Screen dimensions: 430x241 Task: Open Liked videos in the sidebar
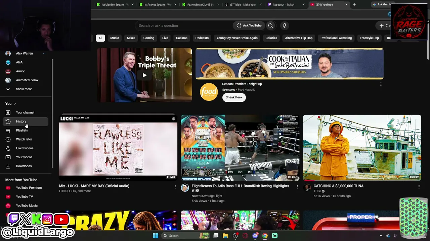click(26, 148)
